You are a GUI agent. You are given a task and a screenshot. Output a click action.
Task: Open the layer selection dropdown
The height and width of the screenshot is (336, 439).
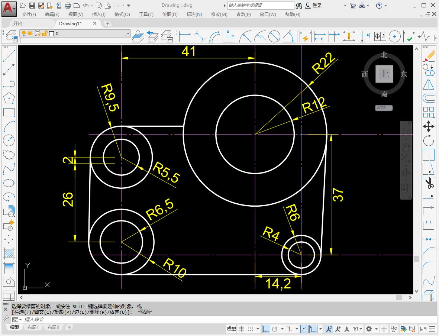click(128, 33)
